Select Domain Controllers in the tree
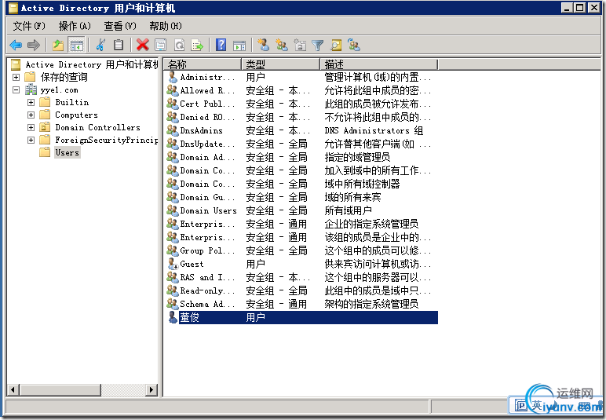The height and width of the screenshot is (420, 606). tap(97, 127)
